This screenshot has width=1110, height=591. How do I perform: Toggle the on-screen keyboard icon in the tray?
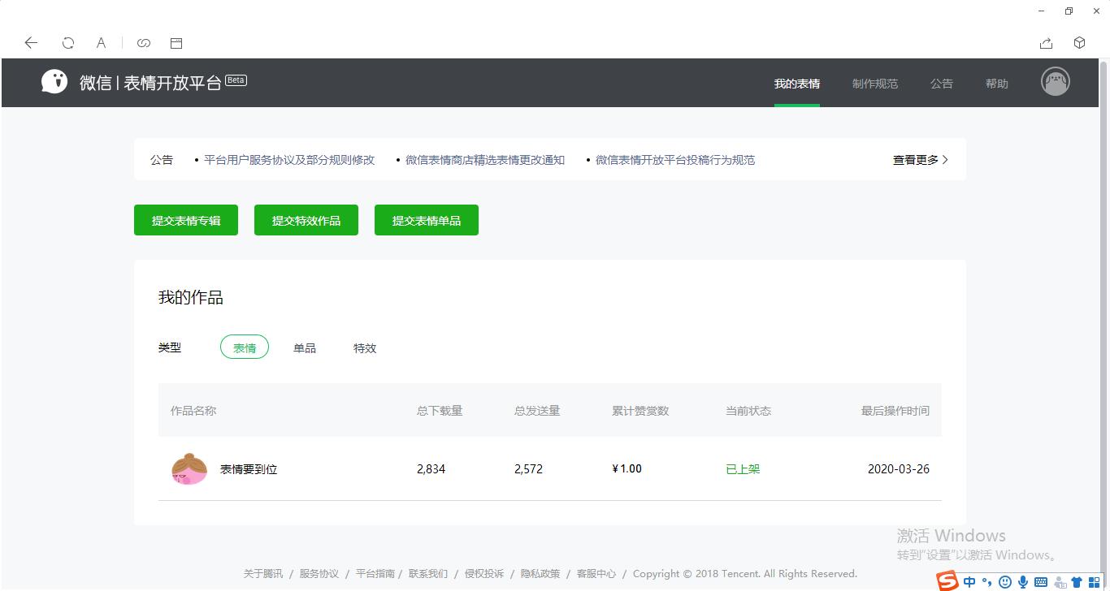pyautogui.click(x=1039, y=581)
